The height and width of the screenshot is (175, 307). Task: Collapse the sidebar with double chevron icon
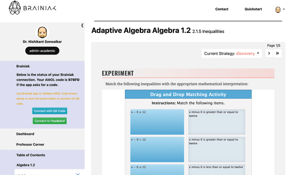(x=82, y=26)
